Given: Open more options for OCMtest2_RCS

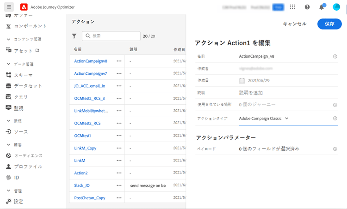Looking at the screenshot, I should (119, 123).
